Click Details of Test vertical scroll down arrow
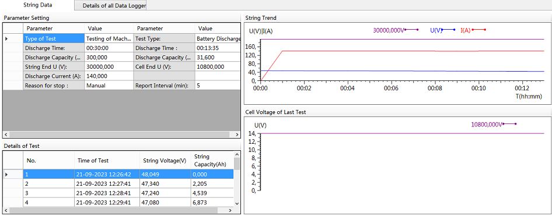 [237, 203]
